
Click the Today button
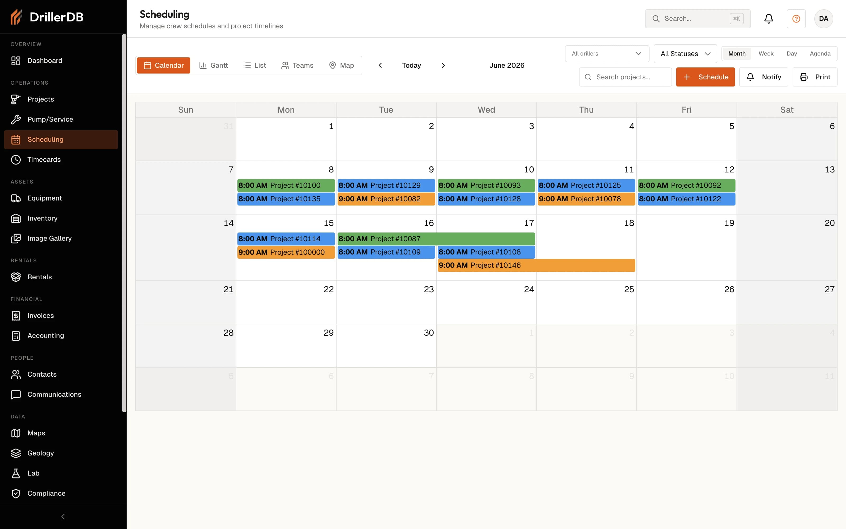pos(411,65)
